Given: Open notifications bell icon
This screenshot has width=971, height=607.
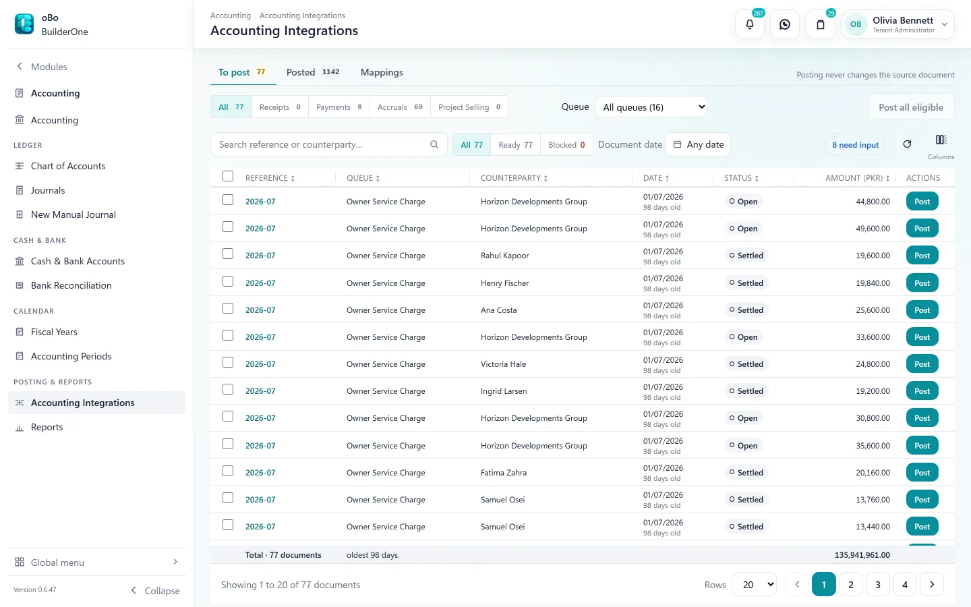Looking at the screenshot, I should (x=750, y=24).
